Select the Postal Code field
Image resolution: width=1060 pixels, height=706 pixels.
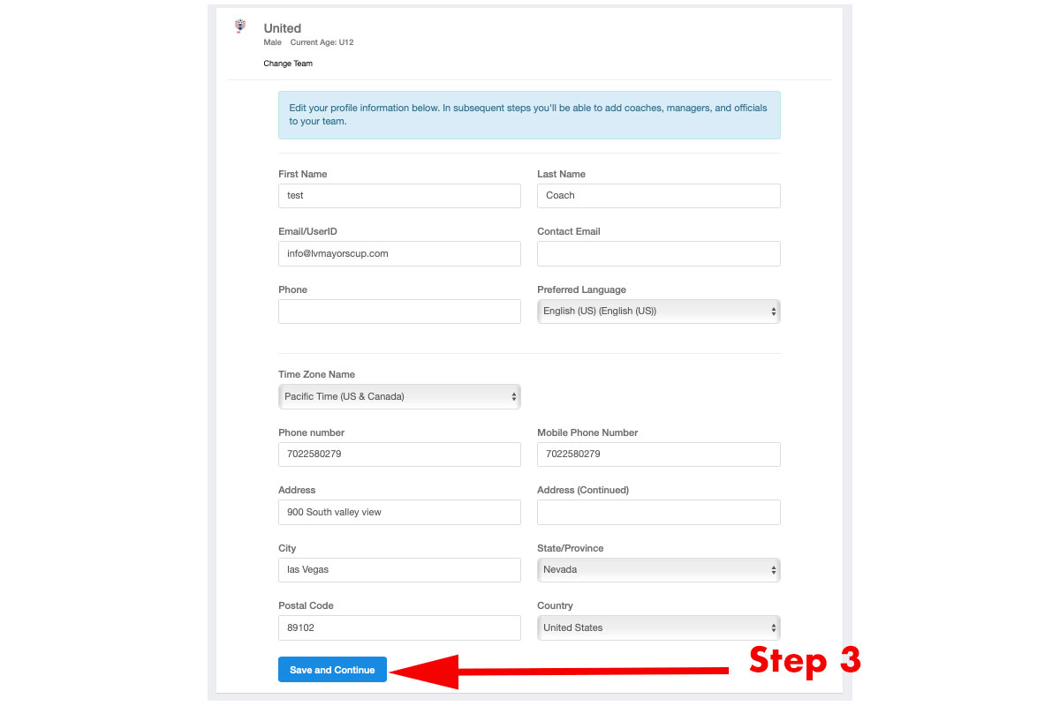coord(399,628)
